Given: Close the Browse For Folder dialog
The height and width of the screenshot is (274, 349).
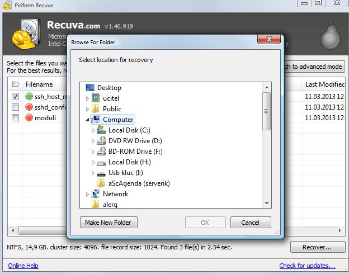Looking at the screenshot, I should [x=269, y=39].
